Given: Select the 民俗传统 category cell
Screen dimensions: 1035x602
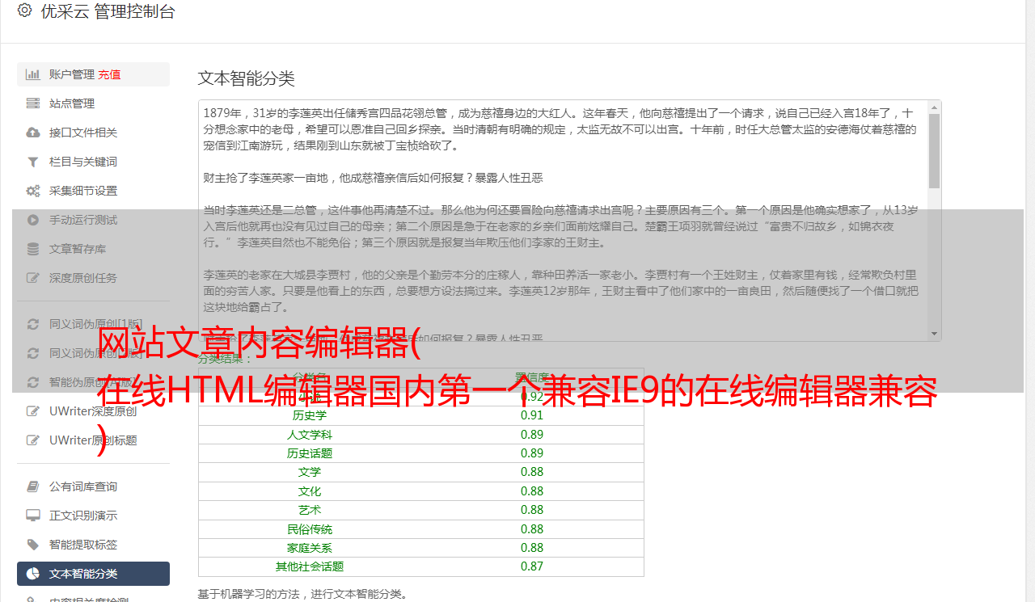Looking at the screenshot, I should [310, 529].
